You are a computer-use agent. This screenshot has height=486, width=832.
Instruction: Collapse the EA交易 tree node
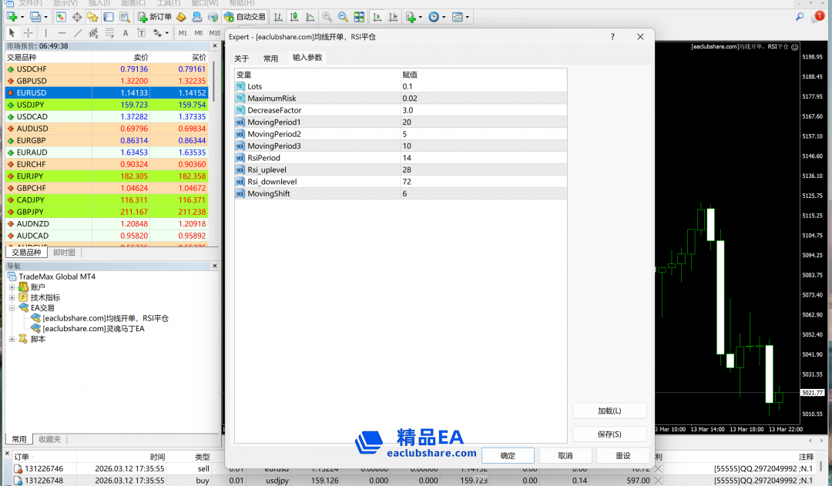[12, 308]
